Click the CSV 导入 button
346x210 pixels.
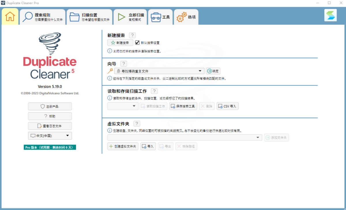point(227,106)
